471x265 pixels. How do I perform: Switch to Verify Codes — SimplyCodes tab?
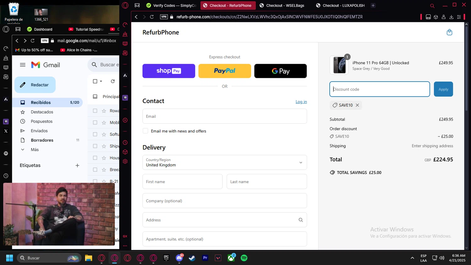coord(171,5)
